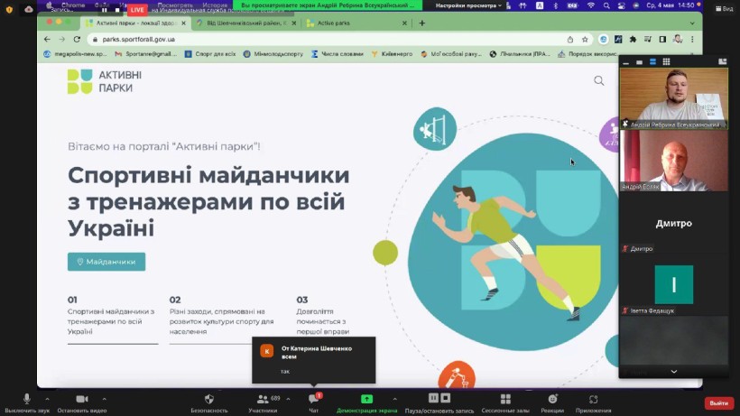
Task: Select the Дмитро participant tile
Action: point(673,223)
